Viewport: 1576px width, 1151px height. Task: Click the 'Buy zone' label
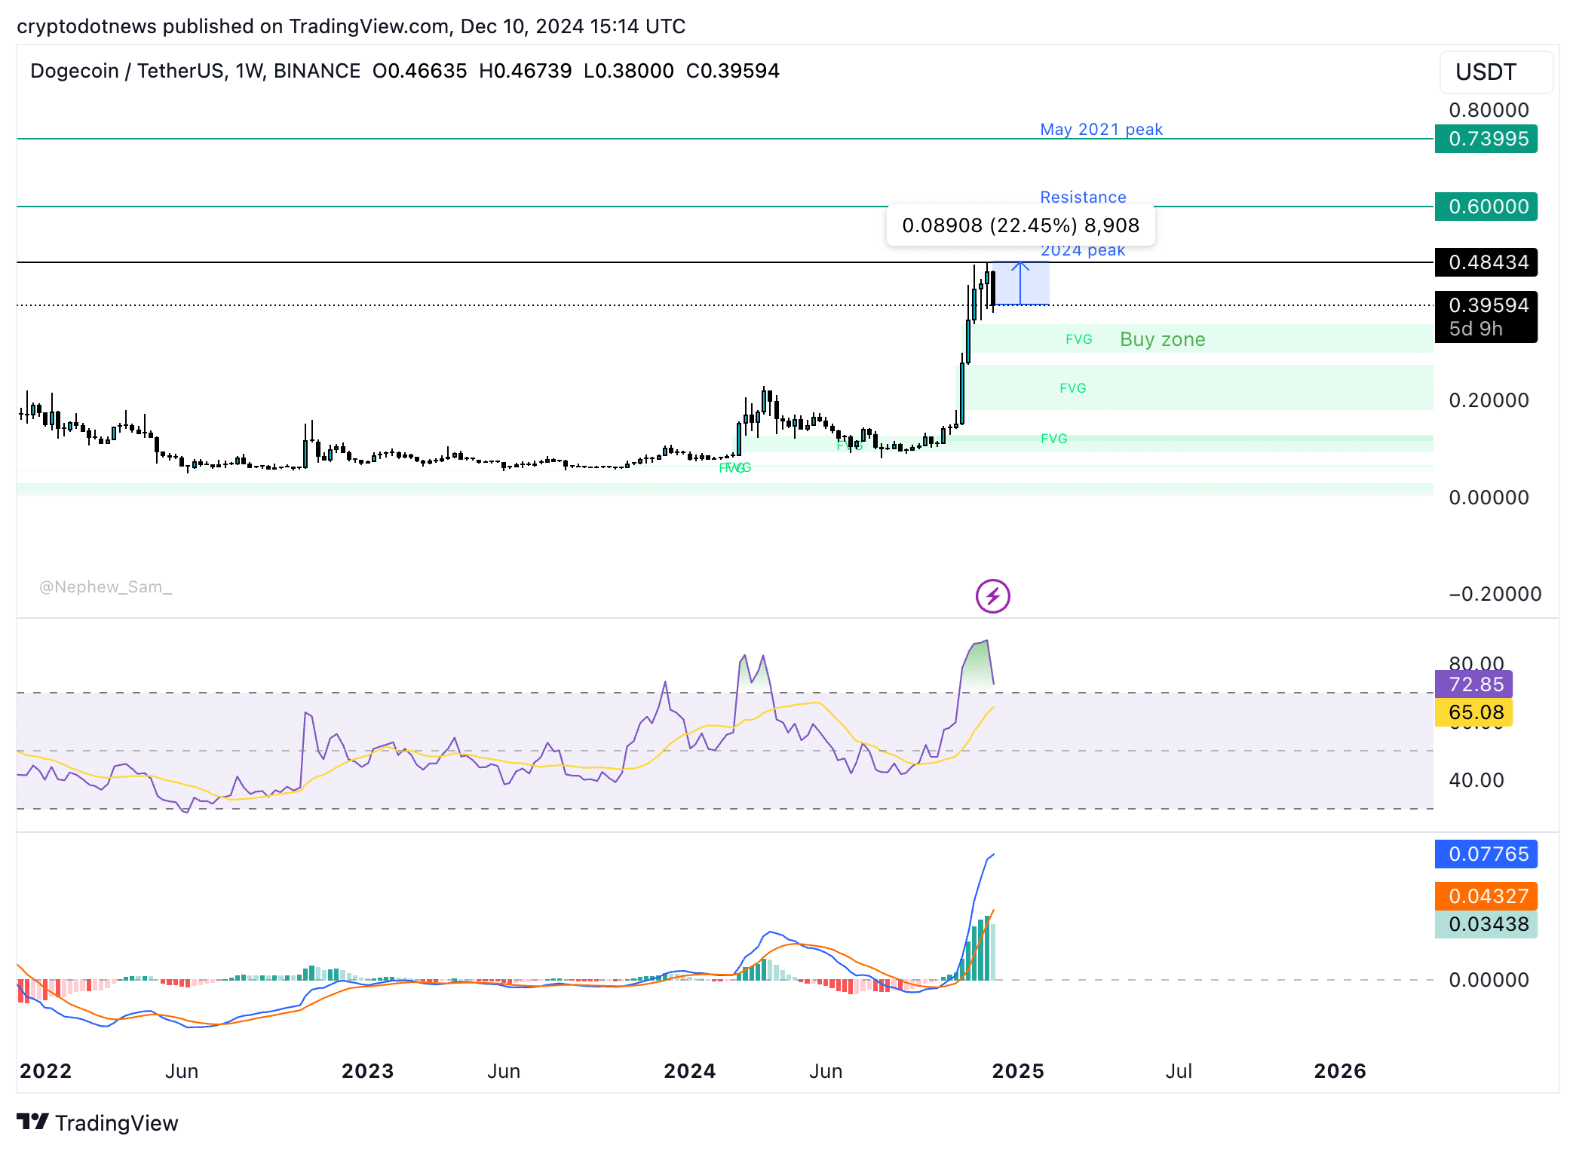tap(1162, 339)
